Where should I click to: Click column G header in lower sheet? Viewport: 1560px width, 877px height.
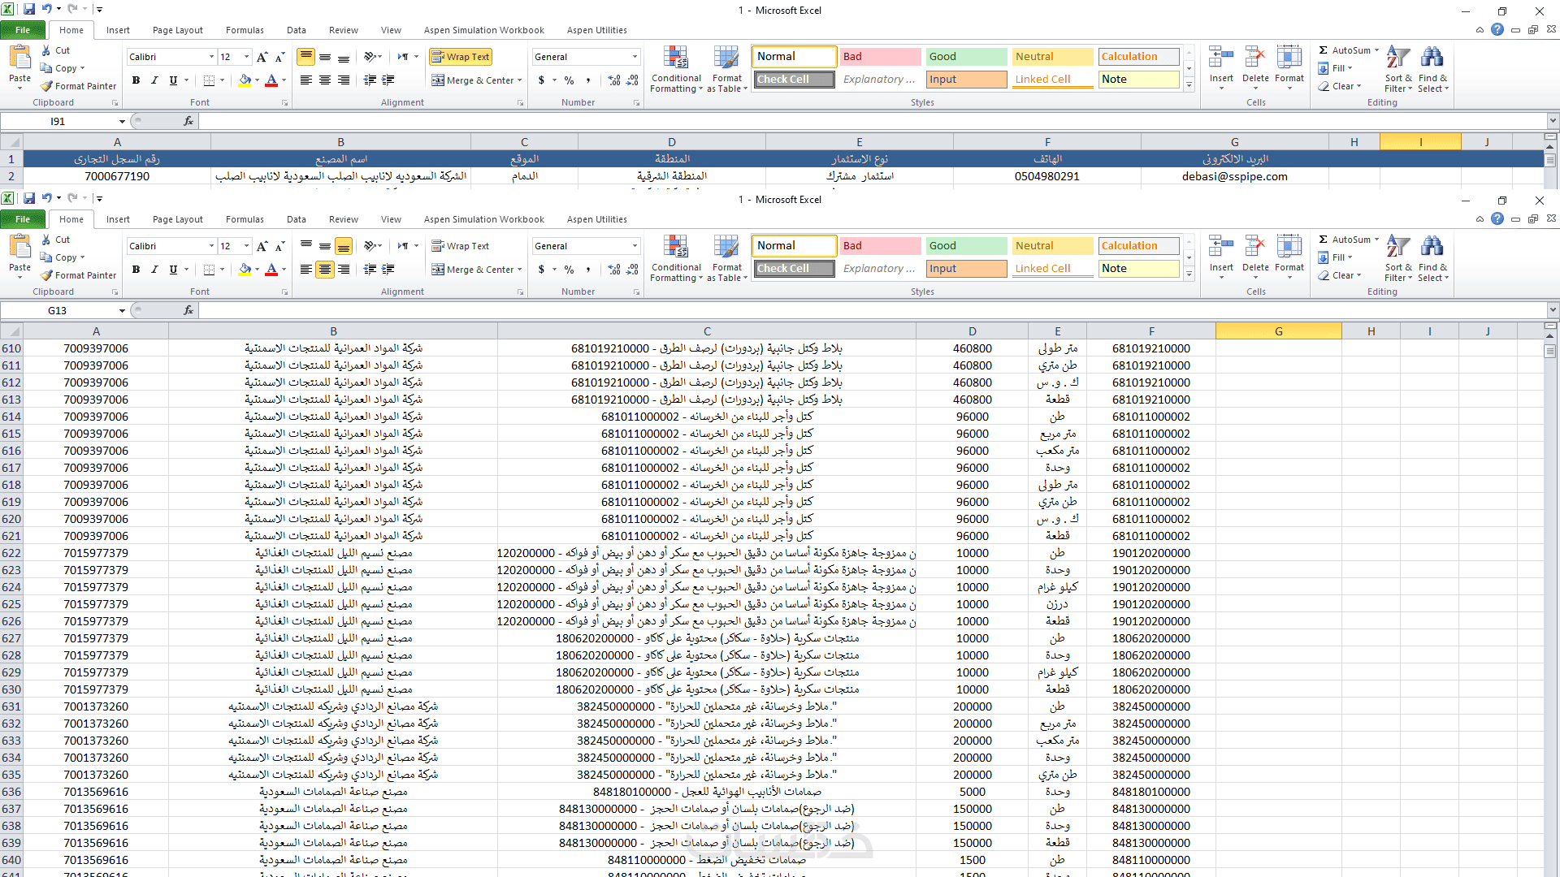click(1278, 331)
